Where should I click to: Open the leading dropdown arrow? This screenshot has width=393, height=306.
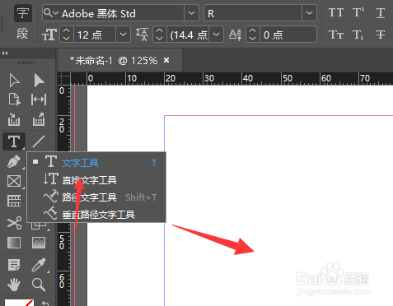(217, 35)
